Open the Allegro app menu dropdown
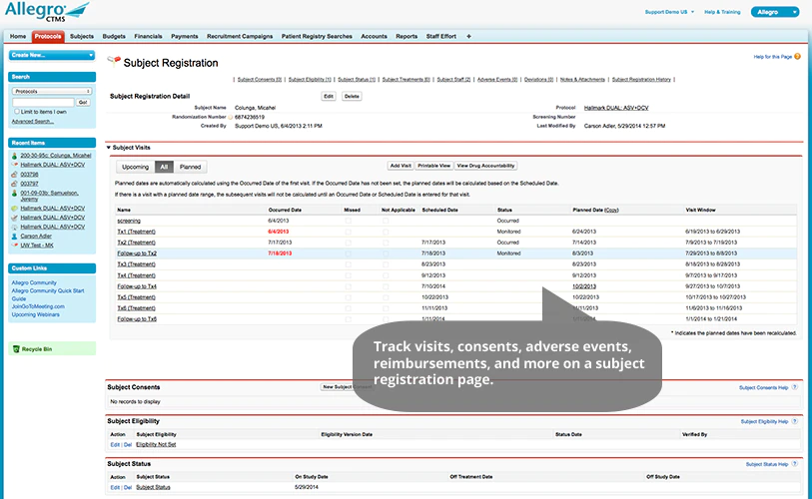The width and height of the screenshot is (812, 499). (775, 12)
